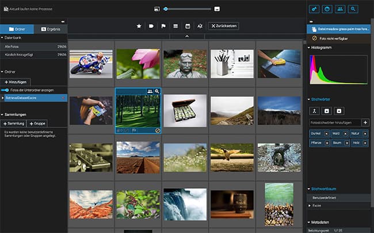This screenshot has width=374, height=233.
Task: Click magnifier icon on selected forest thumbnail
Action: (157, 91)
